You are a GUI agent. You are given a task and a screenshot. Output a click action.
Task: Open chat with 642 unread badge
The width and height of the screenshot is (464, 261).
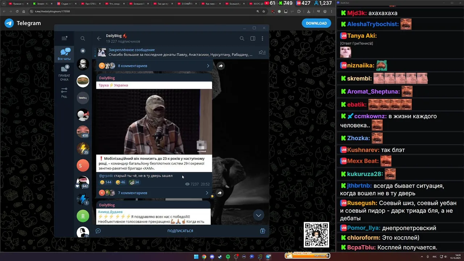(x=83, y=182)
